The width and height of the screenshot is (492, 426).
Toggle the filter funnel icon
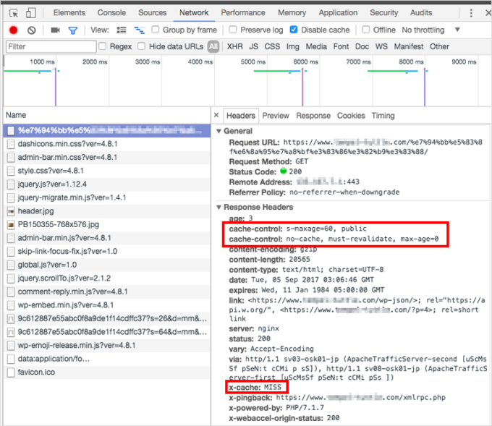[73, 30]
